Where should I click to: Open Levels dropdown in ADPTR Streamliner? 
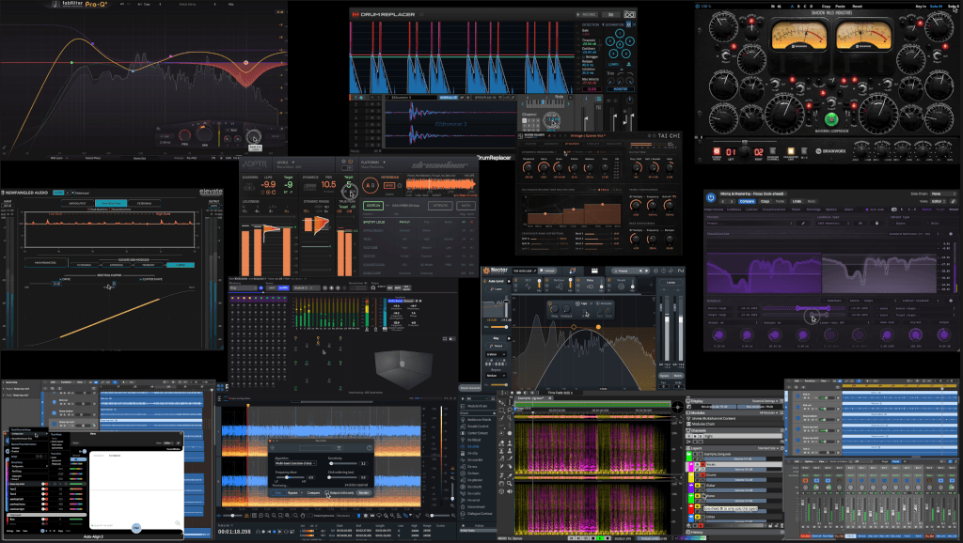tap(286, 163)
